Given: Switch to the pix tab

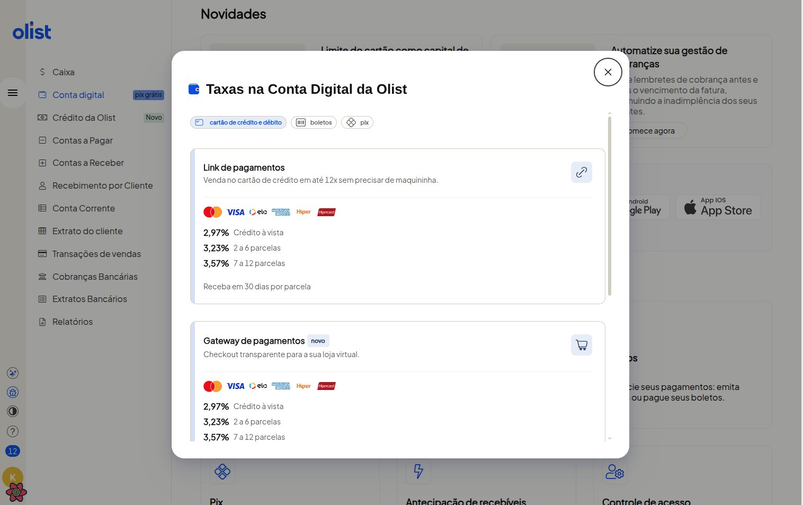Looking at the screenshot, I should [x=357, y=122].
